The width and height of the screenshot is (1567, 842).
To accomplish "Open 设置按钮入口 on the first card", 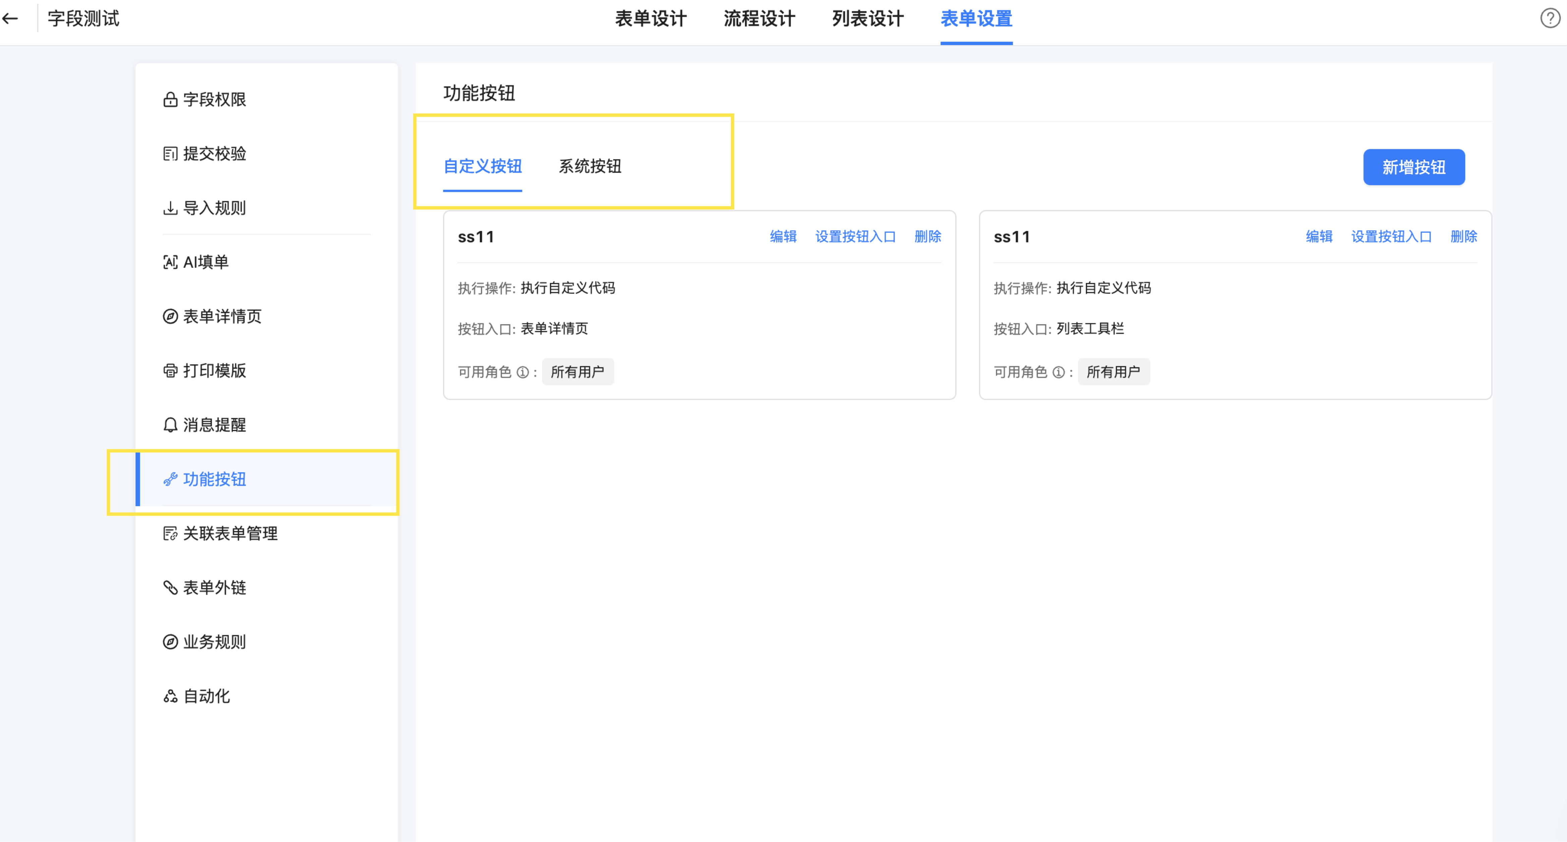I will (855, 237).
